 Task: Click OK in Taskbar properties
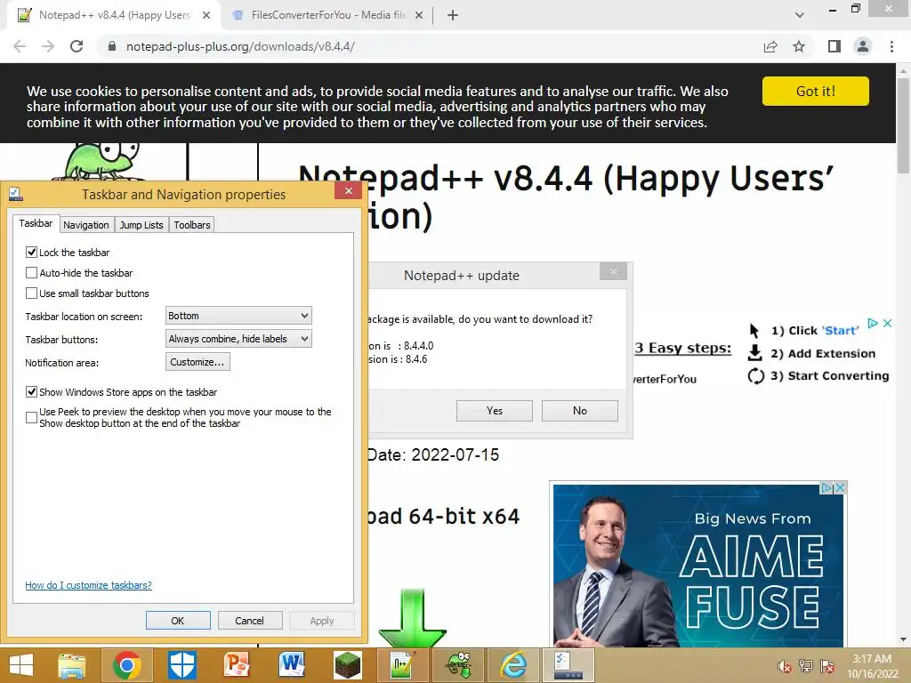tap(178, 620)
